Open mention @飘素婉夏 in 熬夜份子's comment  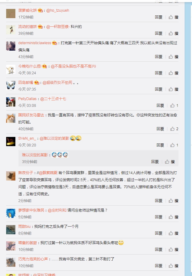click(x=48, y=173)
